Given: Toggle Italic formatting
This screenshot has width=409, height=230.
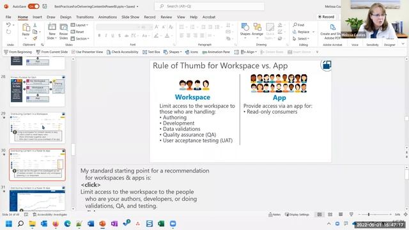Looking at the screenshot, I should pos(106,36).
